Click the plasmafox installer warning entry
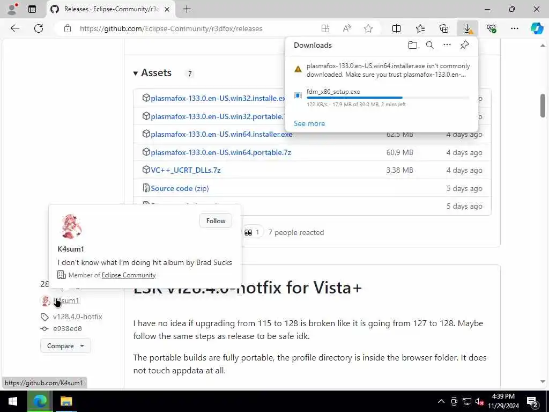Screen dimensions: 549x412 [382, 70]
